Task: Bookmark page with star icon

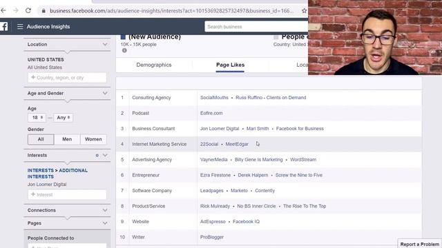Action: click(x=304, y=11)
